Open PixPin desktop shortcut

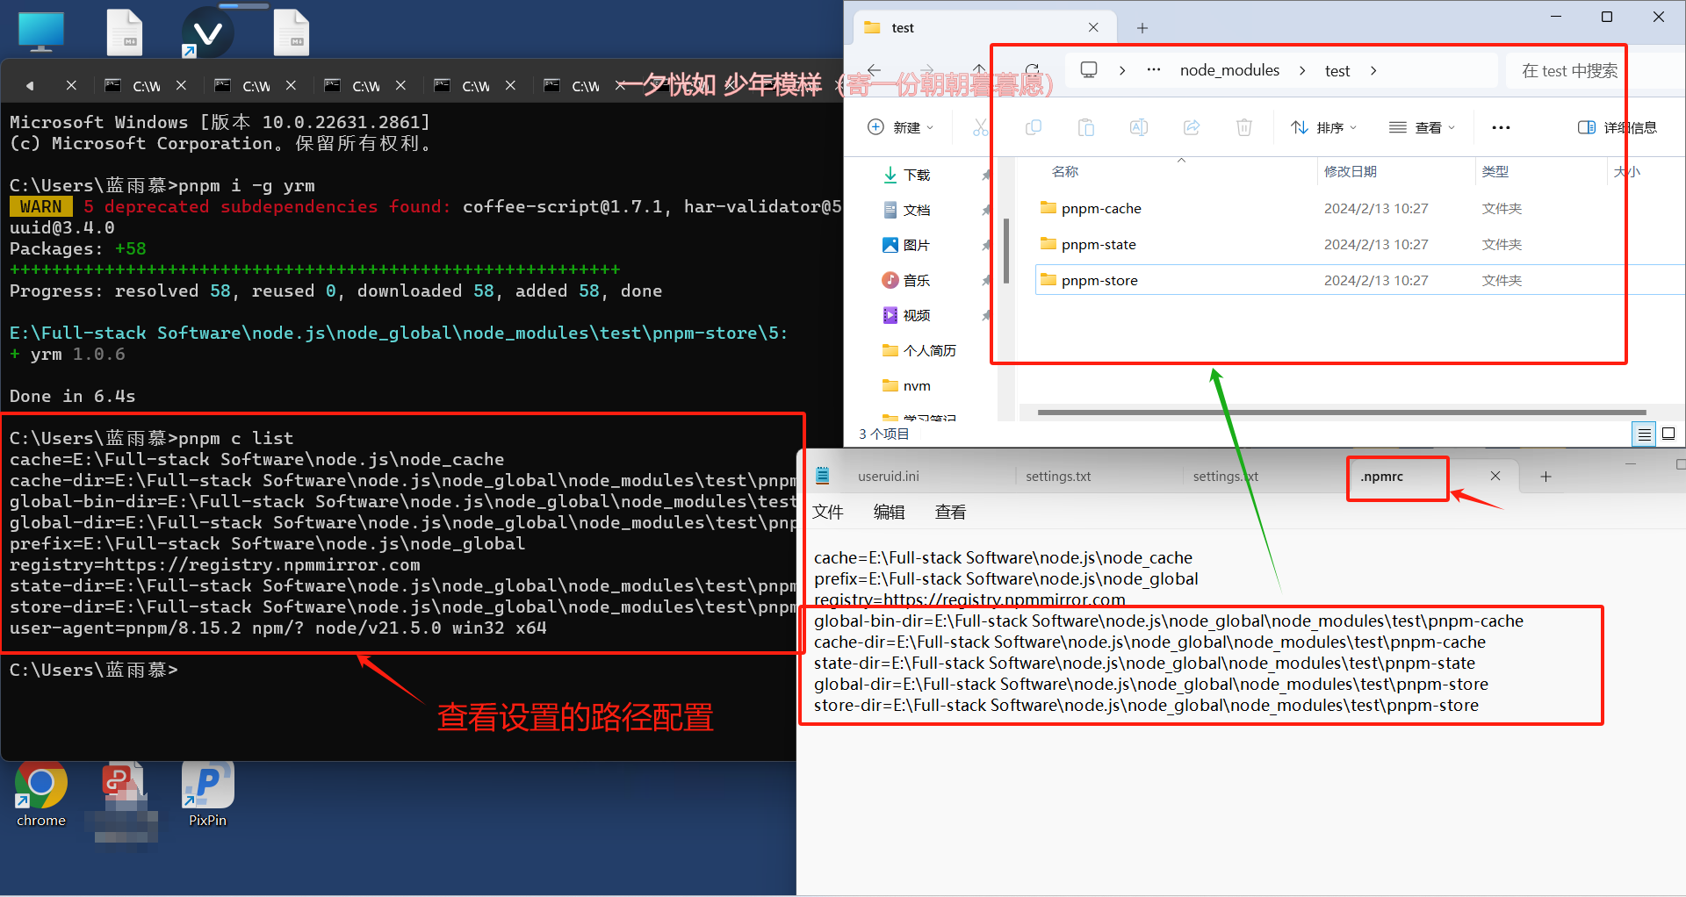207,794
